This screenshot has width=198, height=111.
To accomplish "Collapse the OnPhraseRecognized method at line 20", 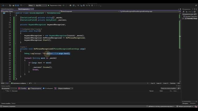I will tap(15, 49).
